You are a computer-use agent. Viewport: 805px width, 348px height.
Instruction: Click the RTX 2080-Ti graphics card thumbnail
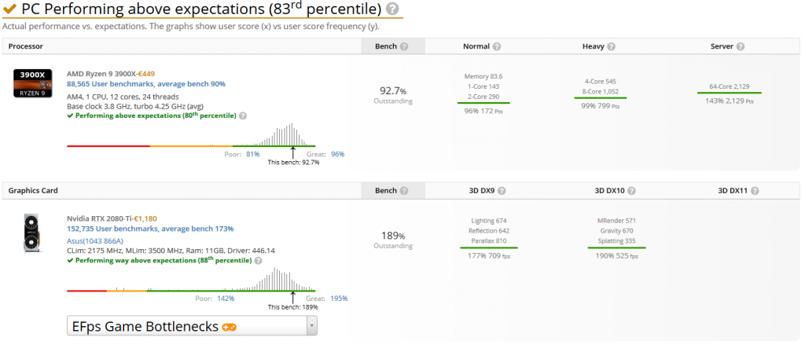tap(33, 233)
